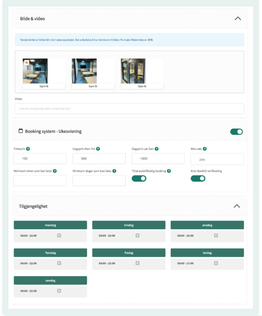Disable Tillat øyeblikkelig booking switch

click(139, 179)
